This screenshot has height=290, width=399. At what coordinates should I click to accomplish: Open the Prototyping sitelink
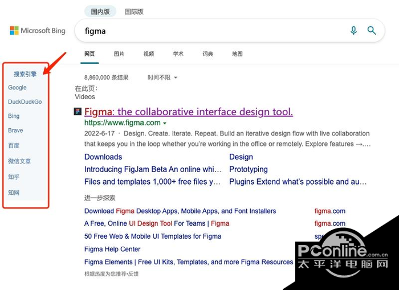tap(249, 169)
